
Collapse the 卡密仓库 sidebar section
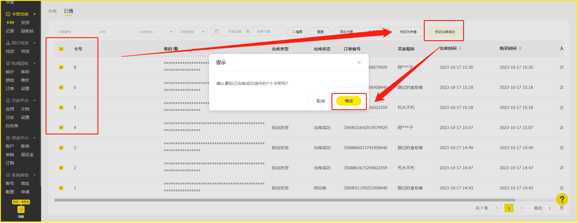34,14
